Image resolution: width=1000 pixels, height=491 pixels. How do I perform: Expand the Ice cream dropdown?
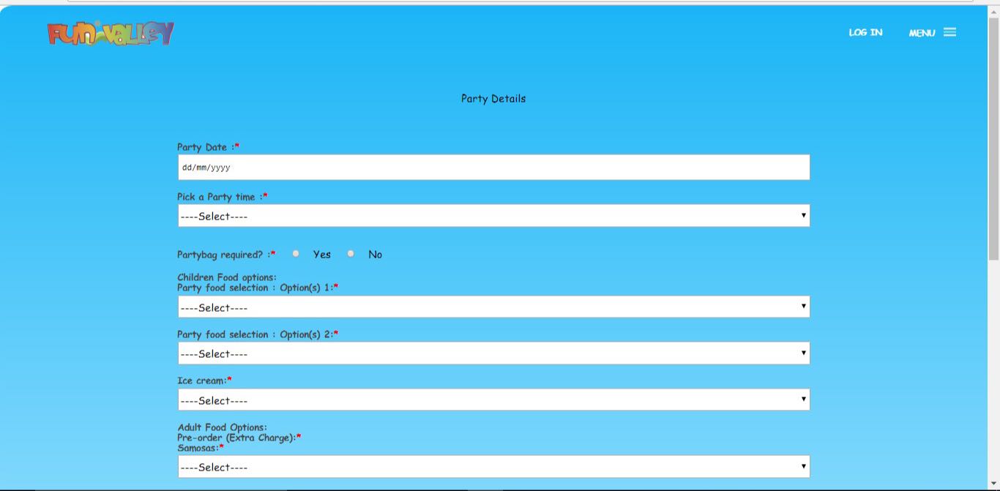(x=493, y=400)
